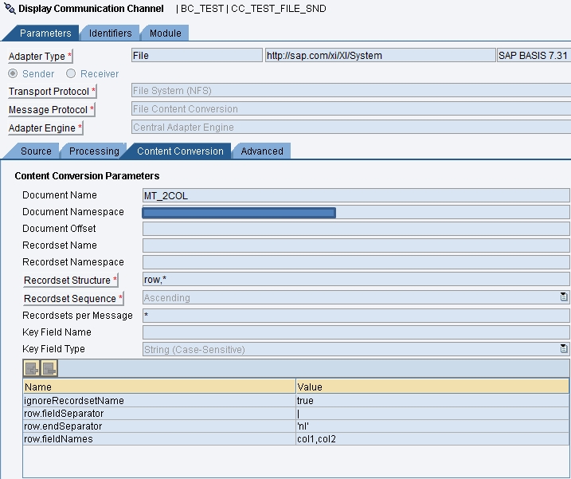
Task: Click the Recordsets per Message field
Action: [356, 316]
